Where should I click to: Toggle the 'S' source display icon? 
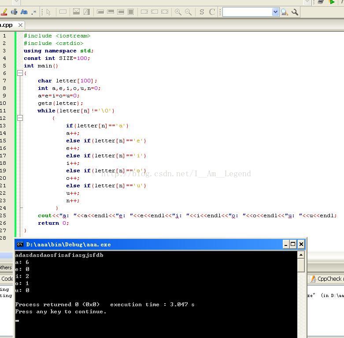coord(202,12)
